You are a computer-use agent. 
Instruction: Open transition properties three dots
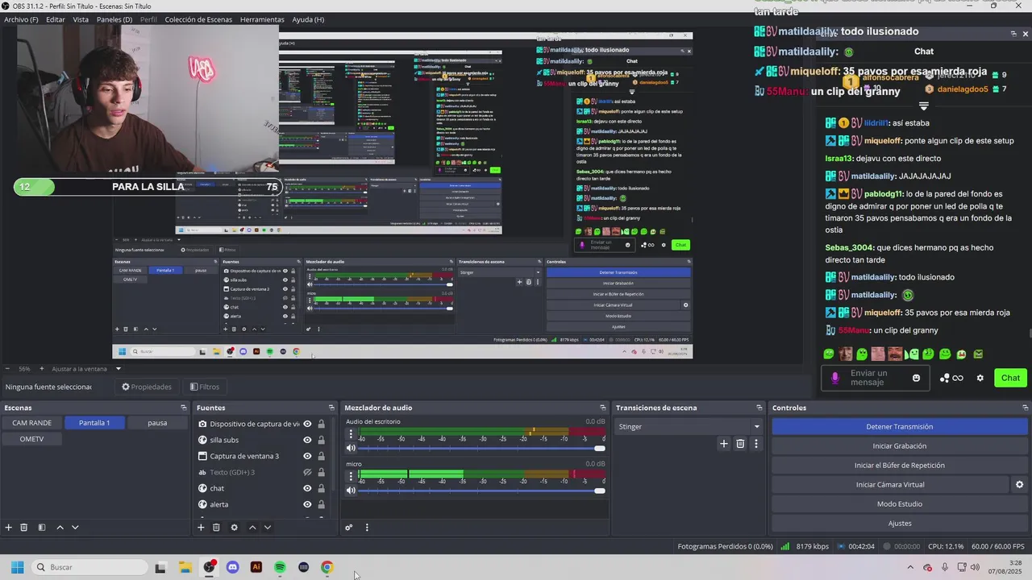tap(755, 443)
